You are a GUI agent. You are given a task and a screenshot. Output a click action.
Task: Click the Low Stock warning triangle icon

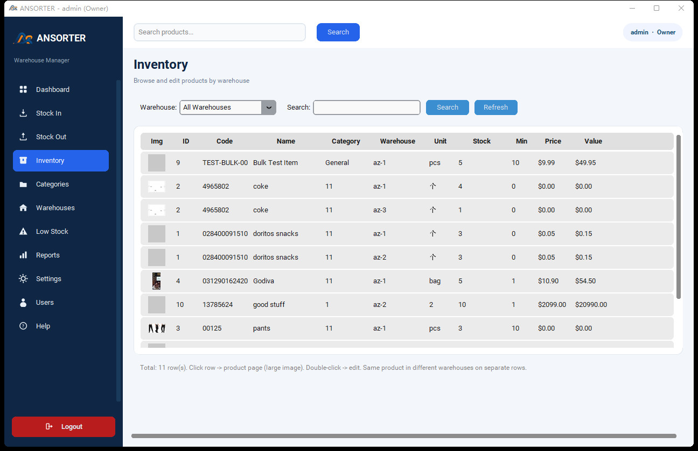coord(23,231)
